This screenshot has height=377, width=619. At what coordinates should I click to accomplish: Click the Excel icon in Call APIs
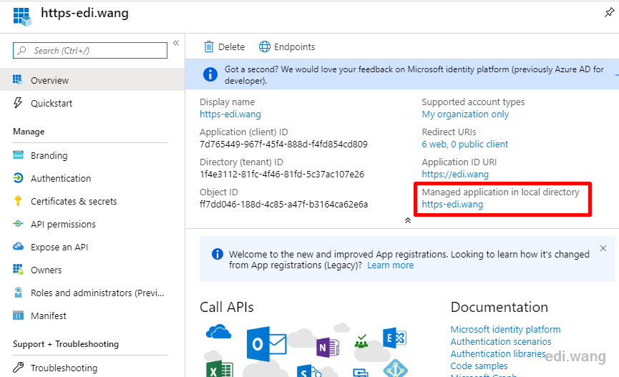click(220, 370)
